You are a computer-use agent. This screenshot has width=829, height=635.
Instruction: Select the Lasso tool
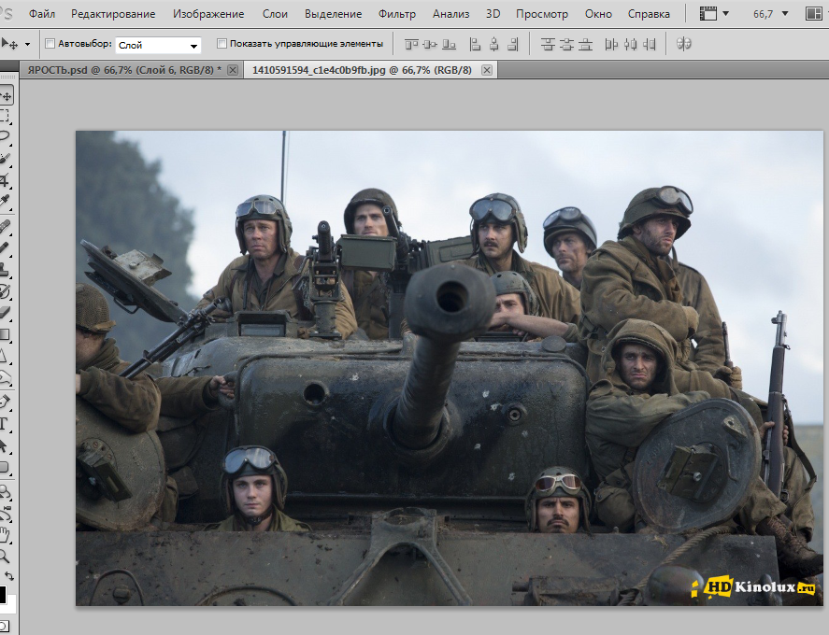(5, 137)
